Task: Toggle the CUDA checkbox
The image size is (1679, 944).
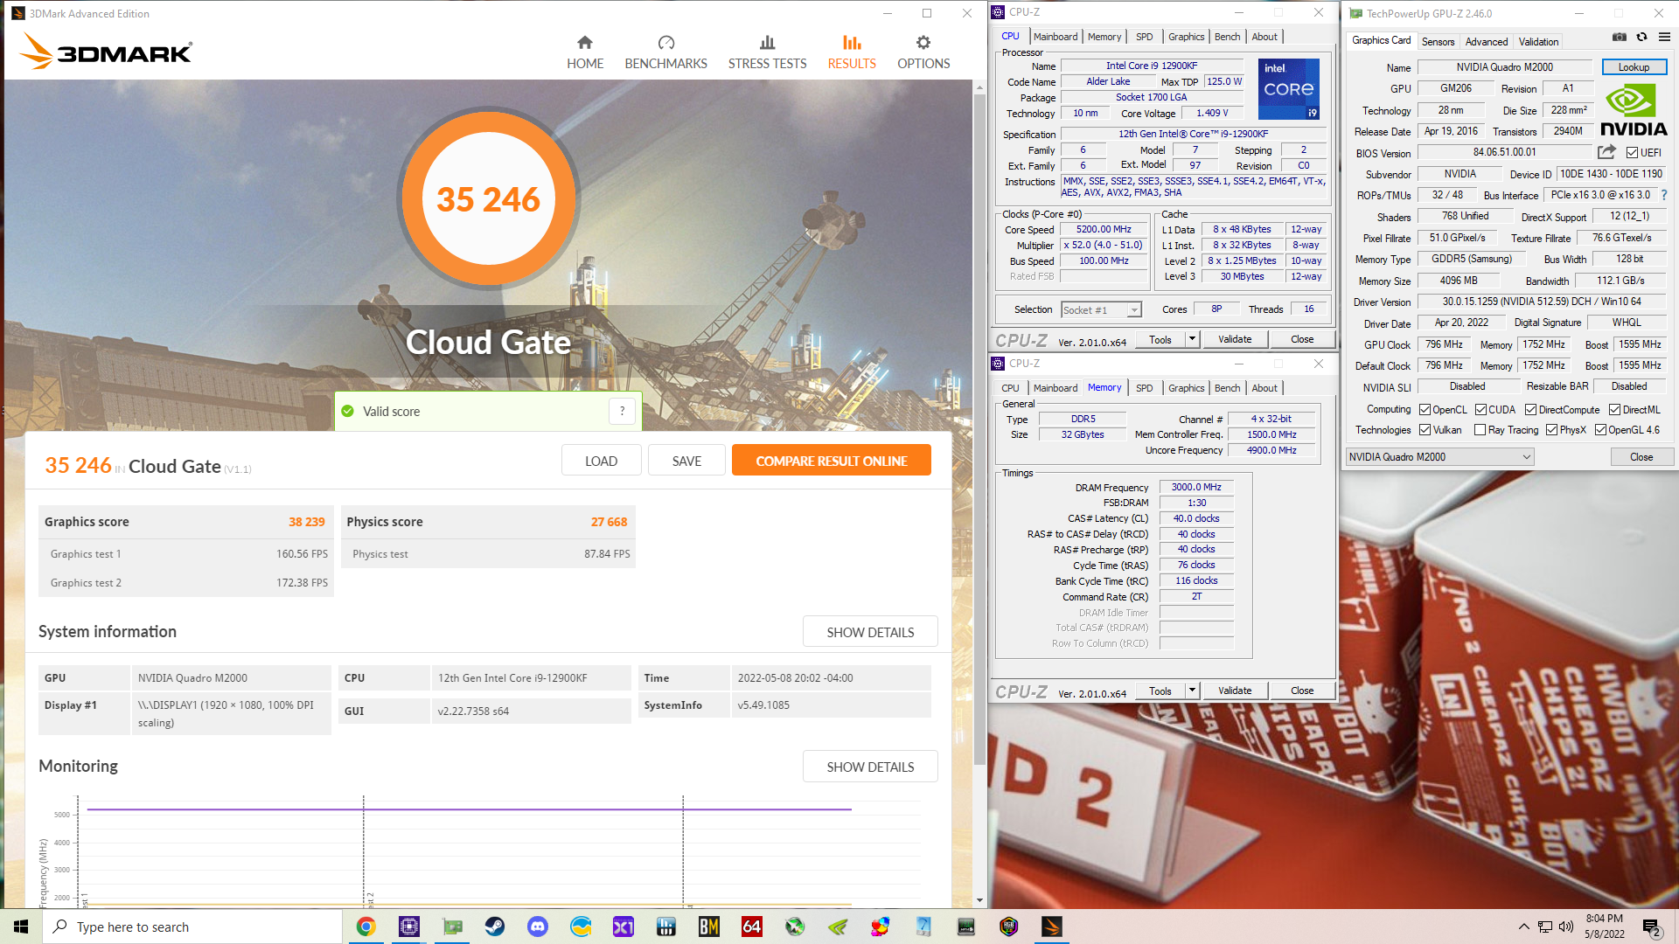Action: click(x=1480, y=410)
